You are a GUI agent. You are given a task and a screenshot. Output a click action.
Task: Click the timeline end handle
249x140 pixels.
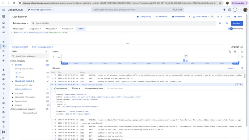[x=239, y=62]
